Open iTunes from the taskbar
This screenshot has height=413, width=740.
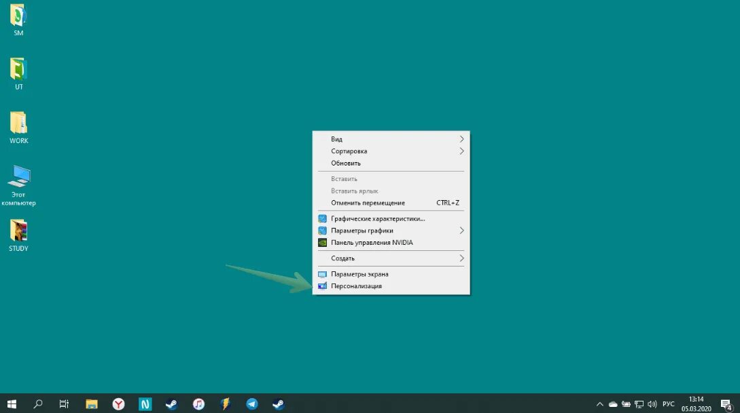198,404
